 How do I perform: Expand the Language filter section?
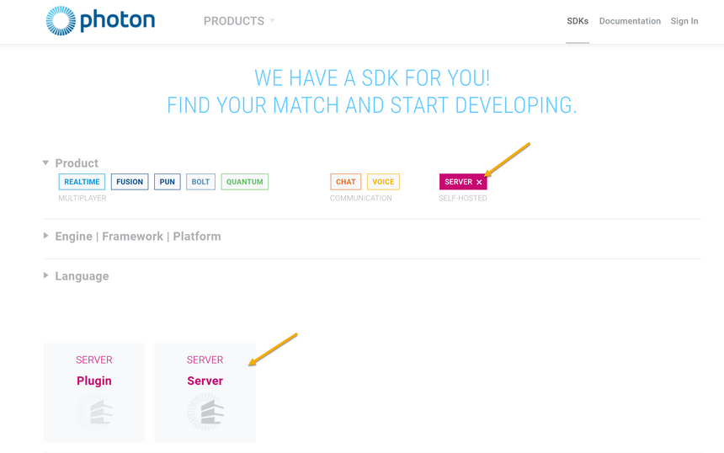[x=45, y=275]
